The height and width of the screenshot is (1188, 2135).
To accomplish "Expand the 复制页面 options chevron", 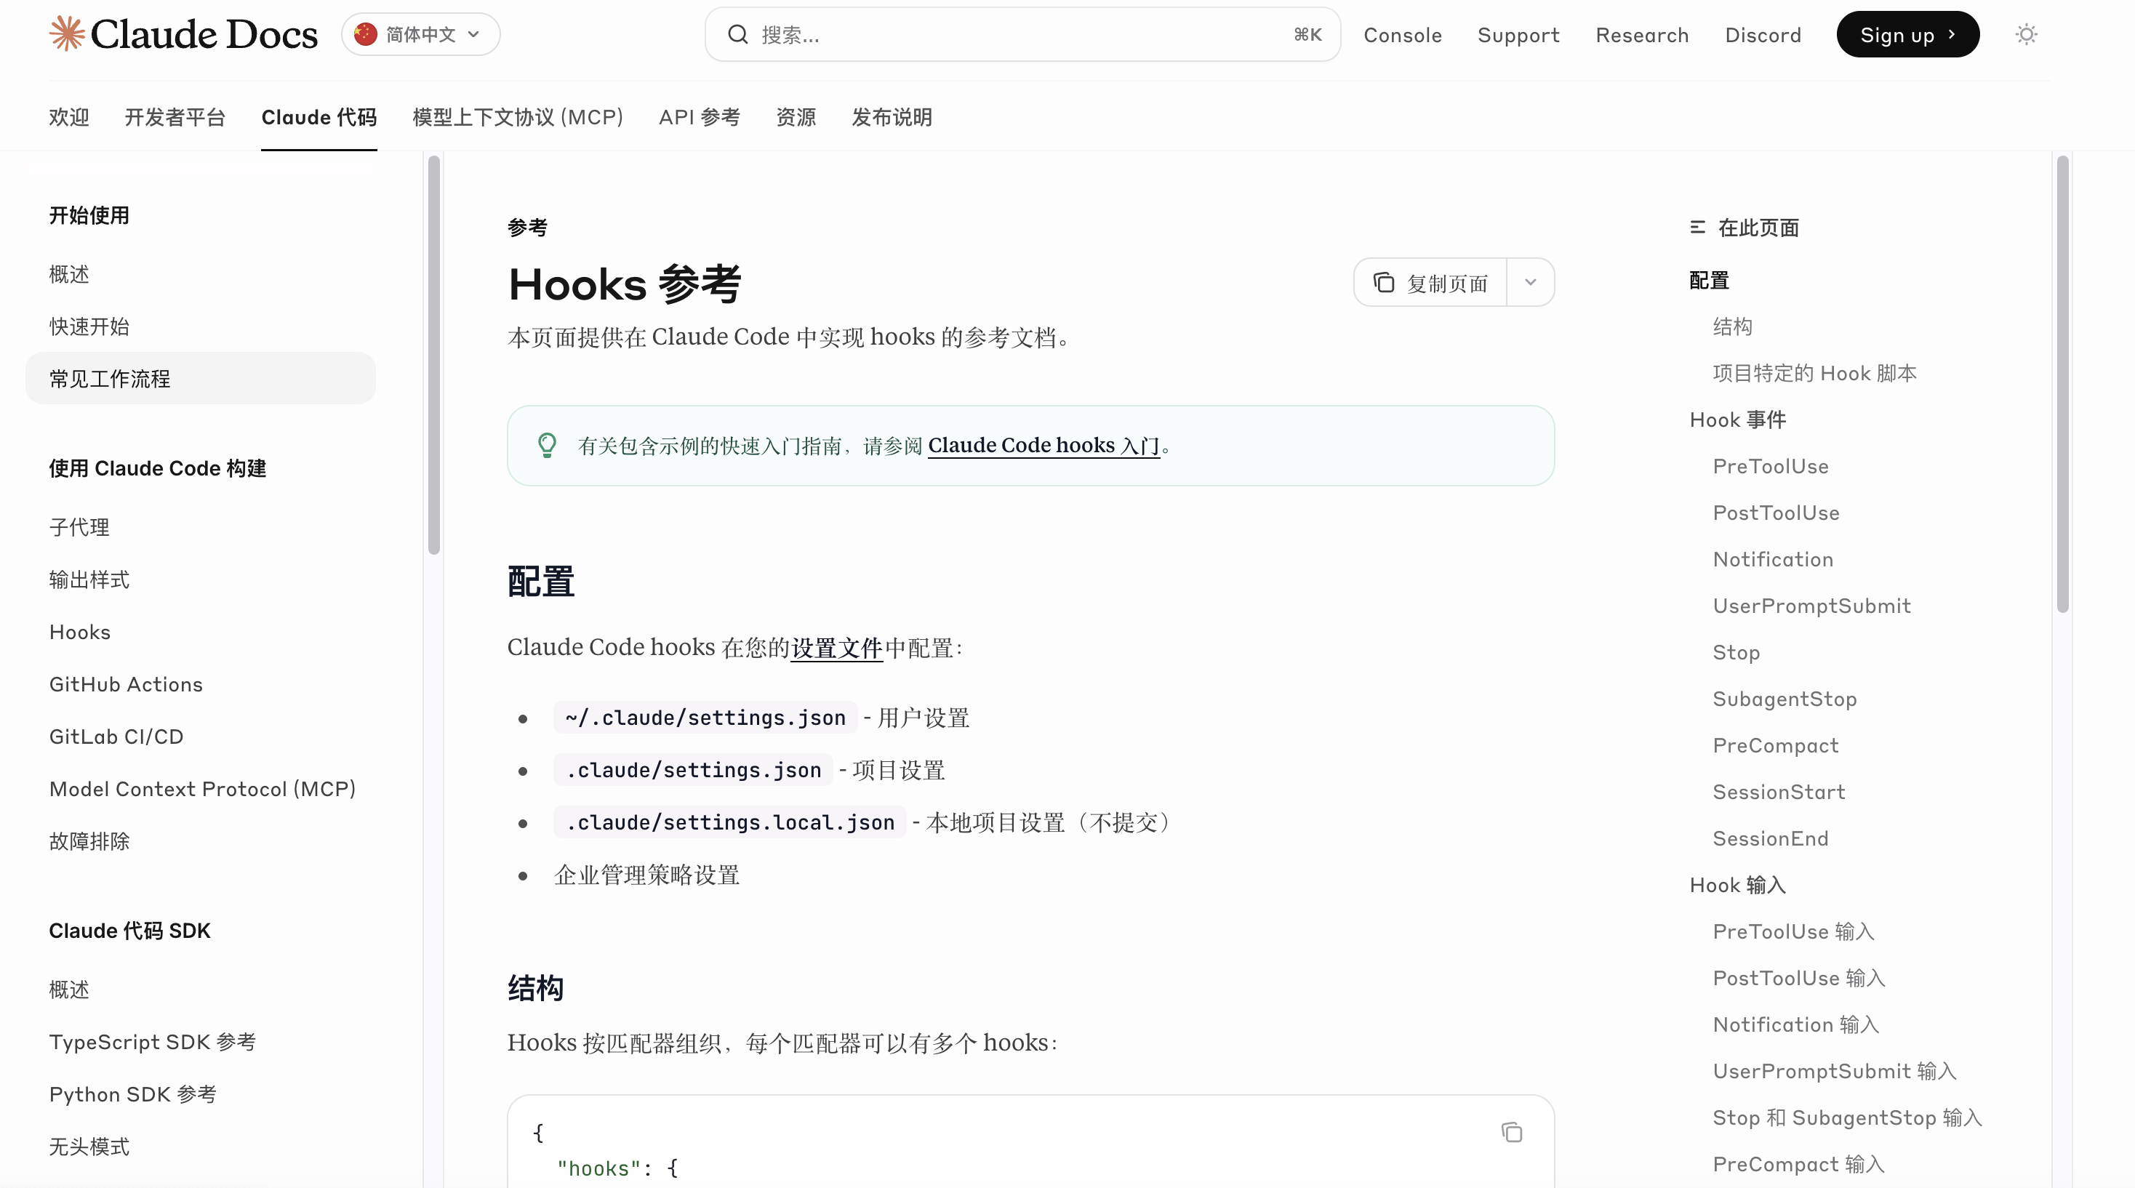I will [1530, 283].
